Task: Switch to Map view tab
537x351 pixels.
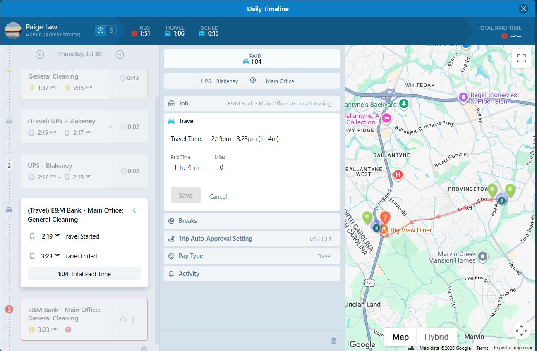Action: pyautogui.click(x=400, y=337)
